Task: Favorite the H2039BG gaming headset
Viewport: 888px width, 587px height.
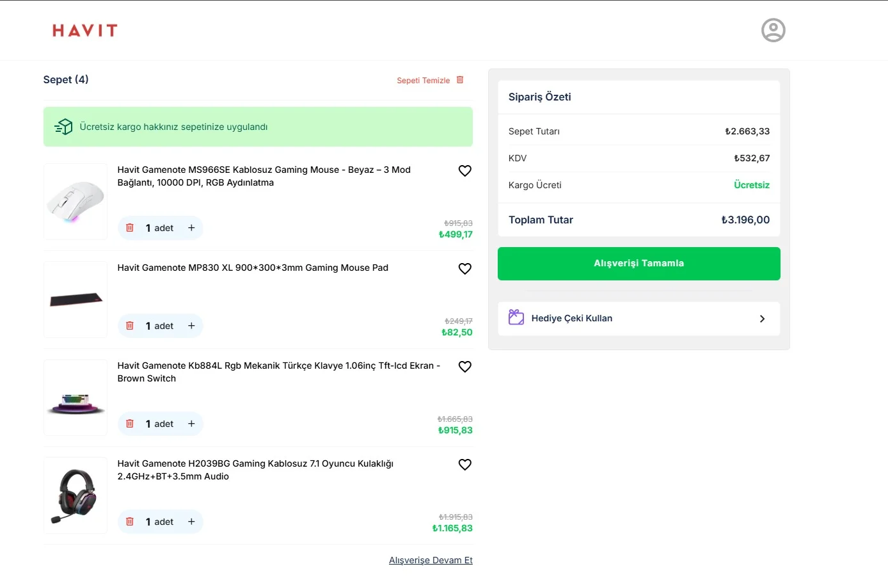Action: coord(465,465)
